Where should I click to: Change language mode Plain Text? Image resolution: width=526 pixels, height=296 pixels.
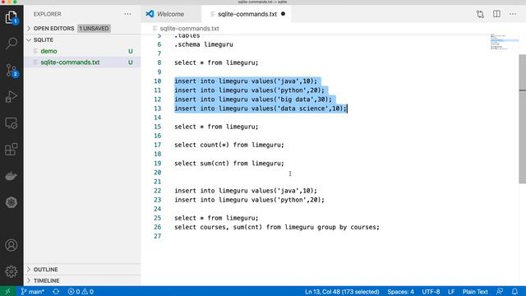(475, 292)
